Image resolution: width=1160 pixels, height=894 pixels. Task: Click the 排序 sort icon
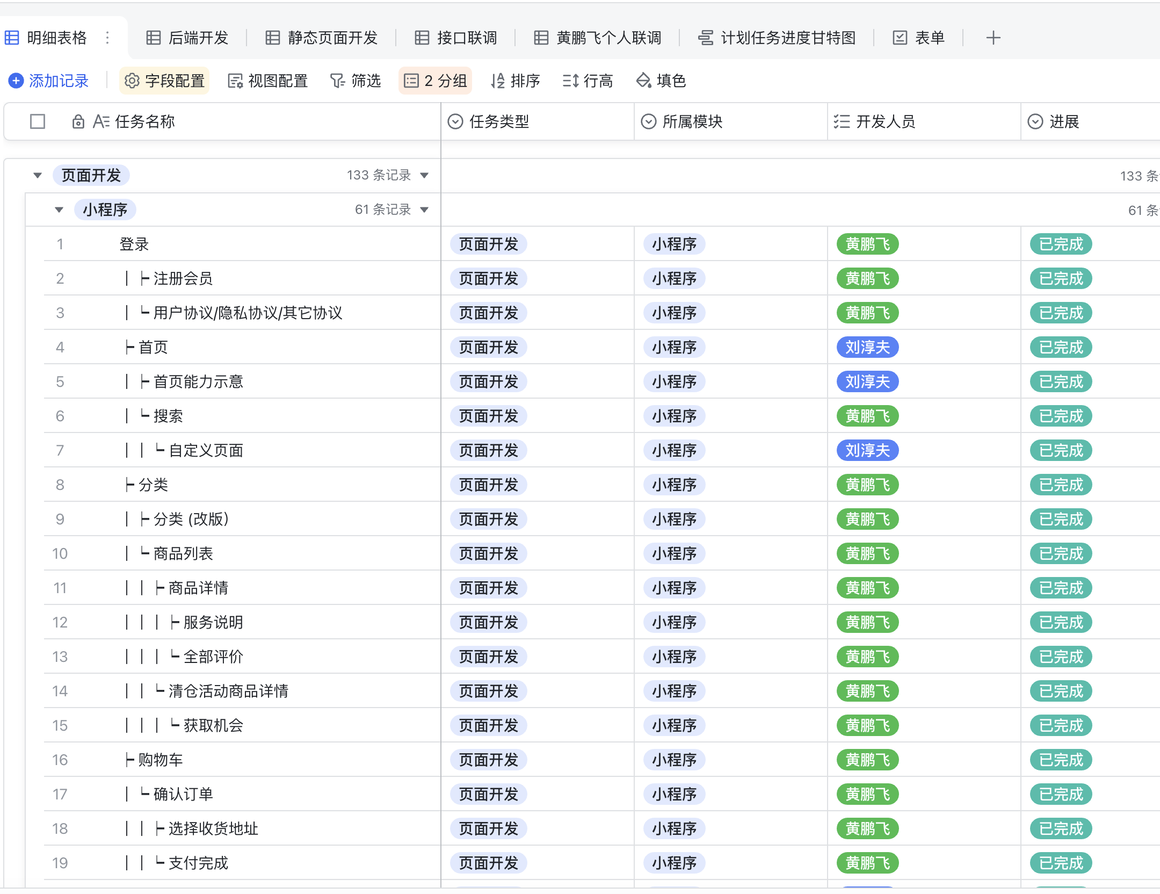tap(497, 81)
